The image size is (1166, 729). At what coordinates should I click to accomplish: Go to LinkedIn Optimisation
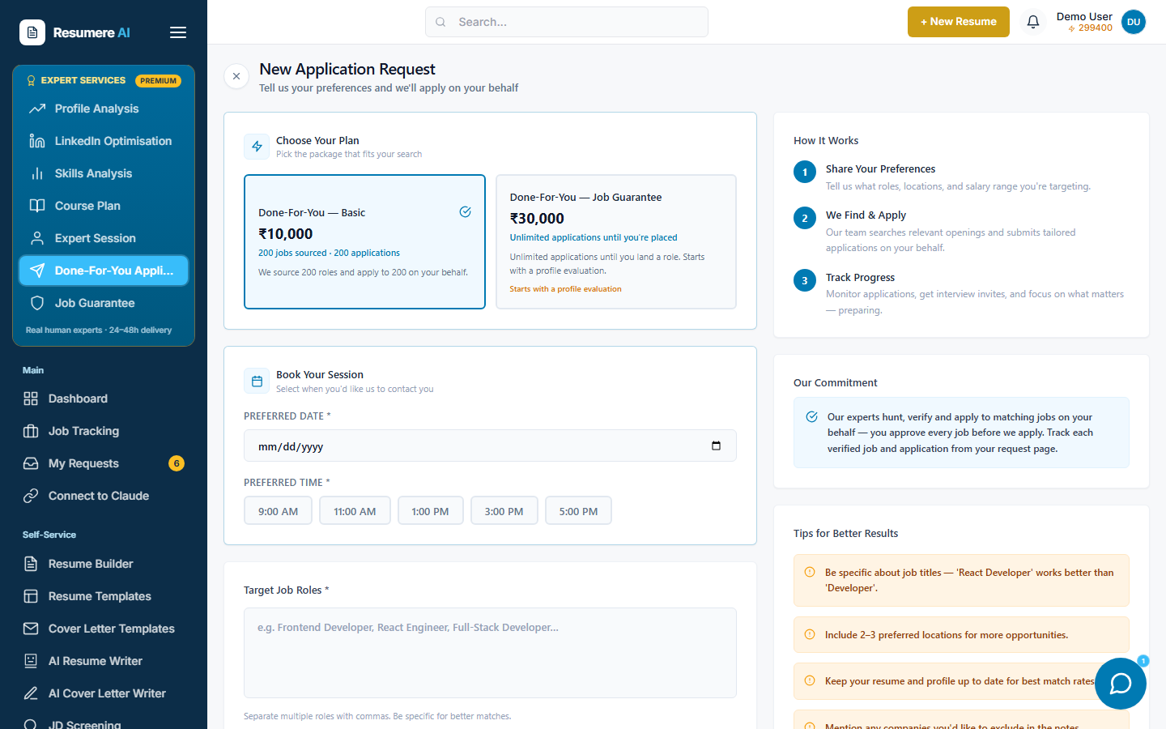104,141
